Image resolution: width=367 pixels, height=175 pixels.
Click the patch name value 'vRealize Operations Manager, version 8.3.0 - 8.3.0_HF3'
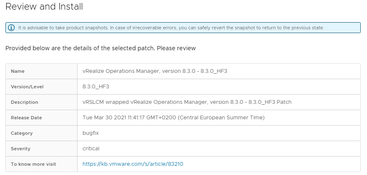pos(155,71)
